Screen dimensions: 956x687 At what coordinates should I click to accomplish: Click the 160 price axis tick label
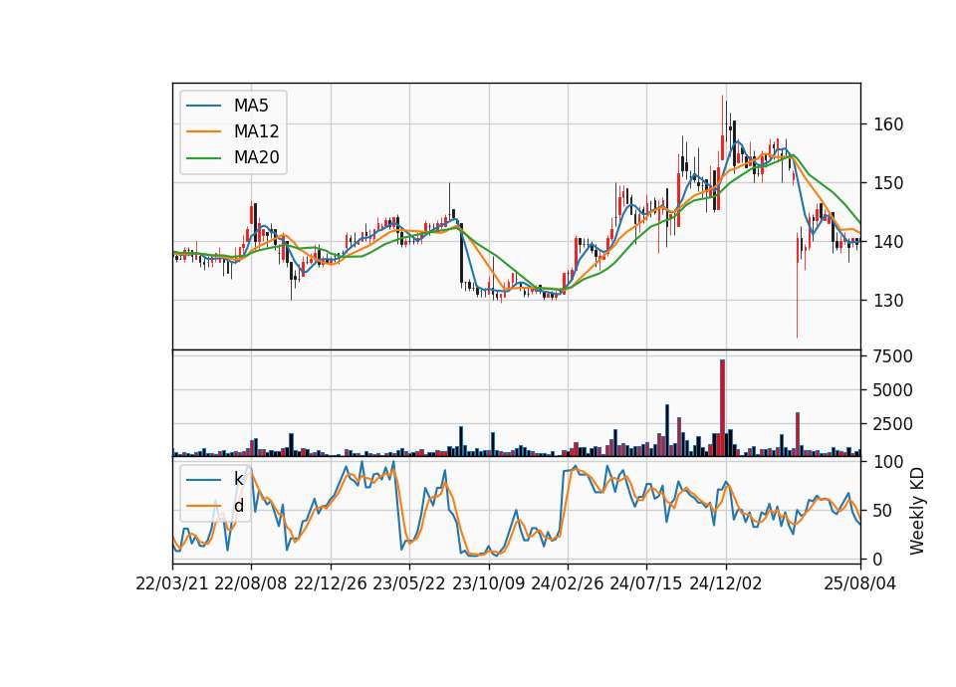889,124
